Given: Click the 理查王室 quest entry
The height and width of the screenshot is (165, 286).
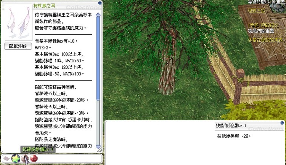Looking at the screenshot, I should [257, 11].
